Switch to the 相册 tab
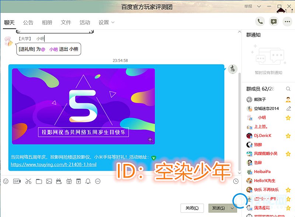Image resolution: width=295 pixels, height=217 pixels. click(x=47, y=22)
